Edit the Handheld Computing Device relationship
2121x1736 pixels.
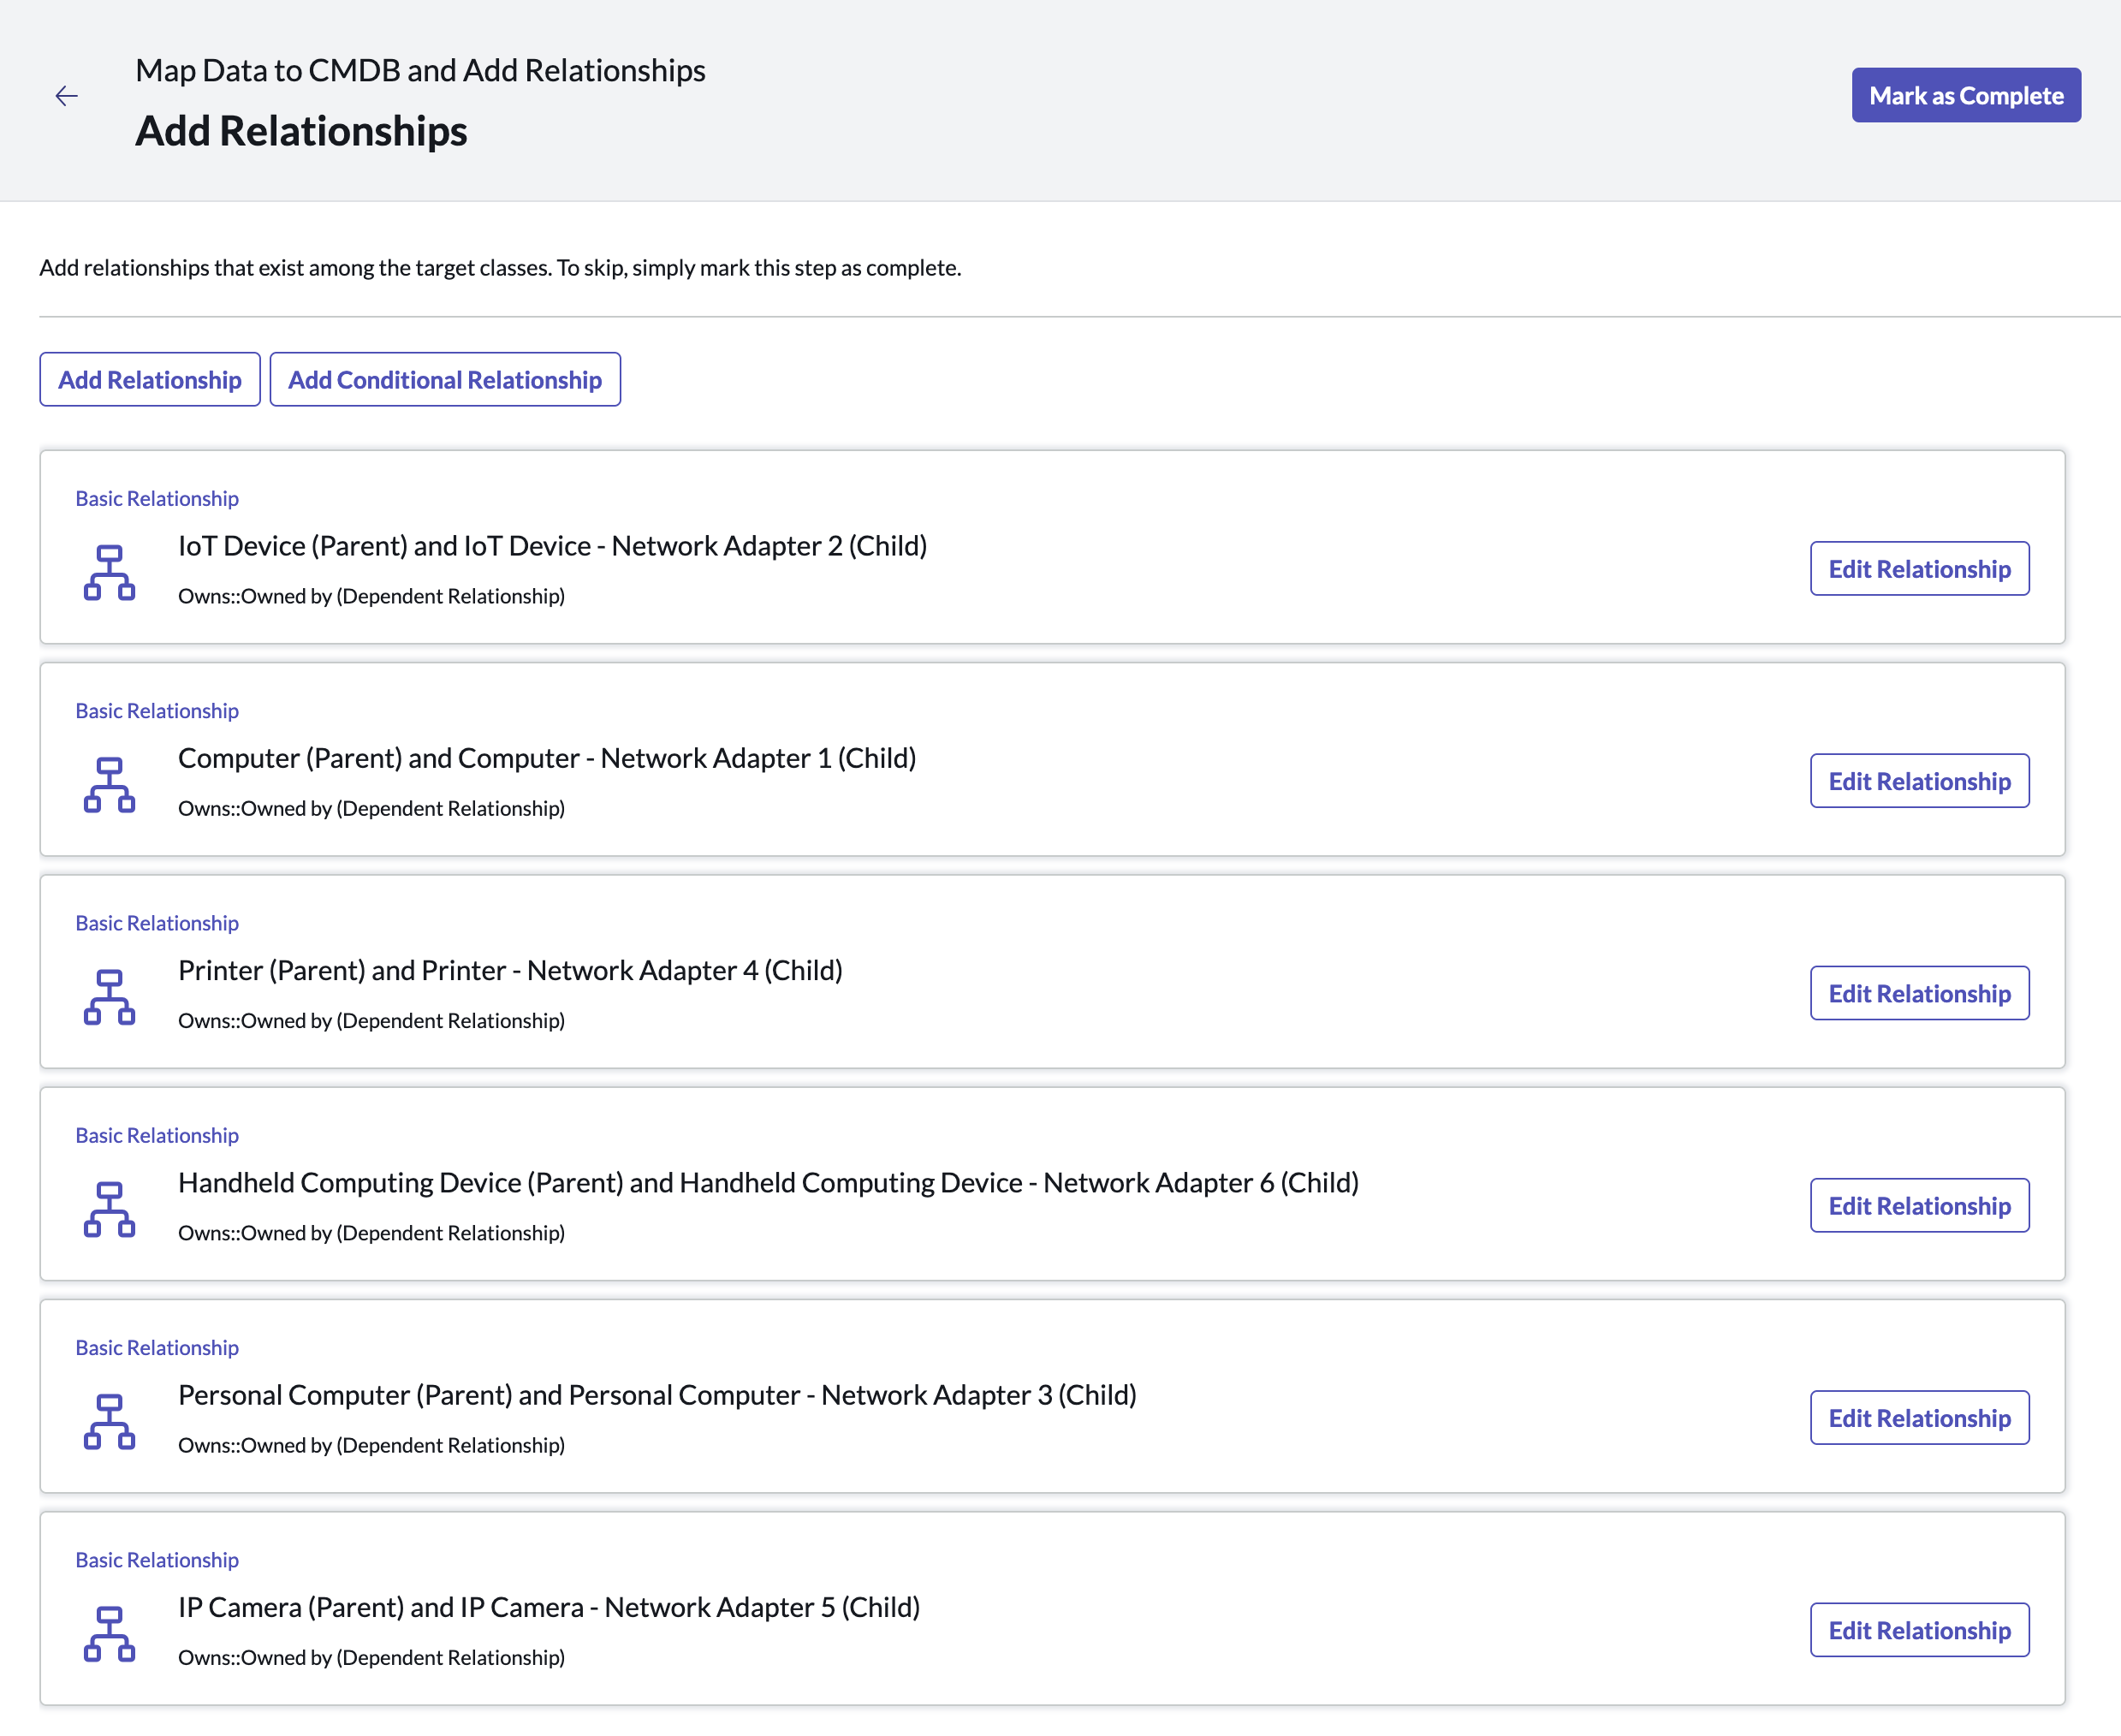point(1918,1206)
